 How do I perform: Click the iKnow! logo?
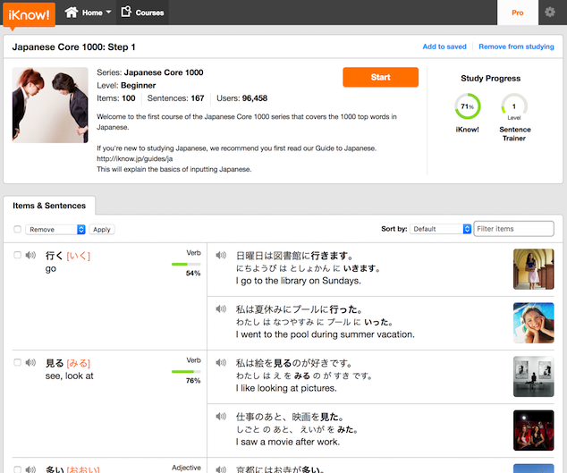[x=29, y=15]
